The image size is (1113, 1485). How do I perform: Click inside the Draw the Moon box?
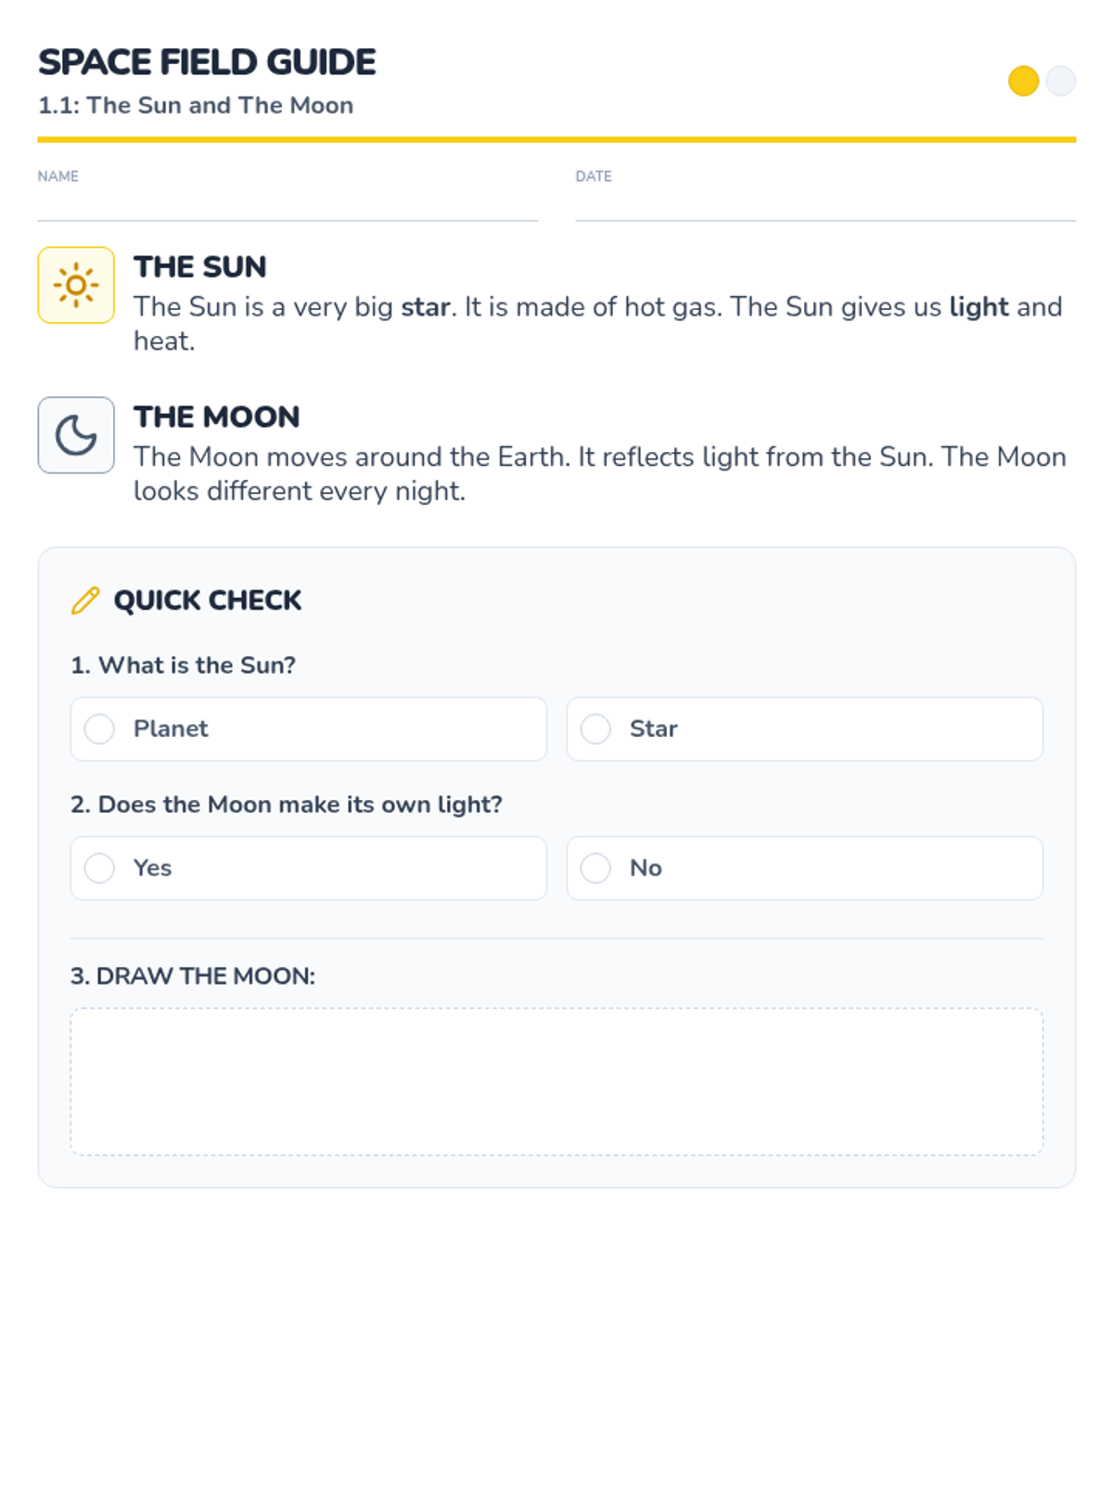pyautogui.click(x=556, y=1081)
